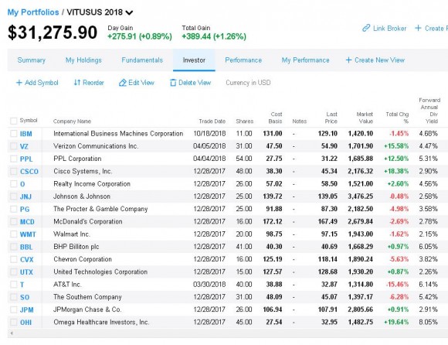Check the Realty Income (O) row checkbox
This screenshot has height=345, width=448.
click(13, 183)
